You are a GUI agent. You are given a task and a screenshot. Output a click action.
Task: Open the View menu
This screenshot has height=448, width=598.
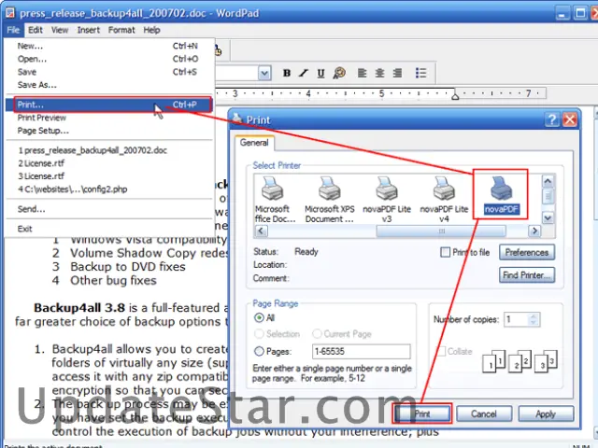(60, 30)
